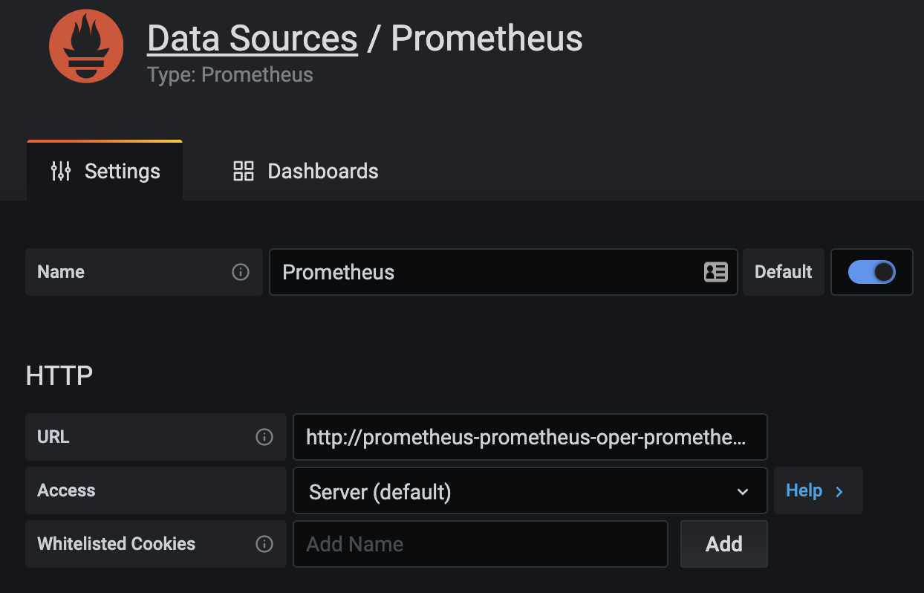This screenshot has width=924, height=593.
Task: Click the contact card icon in Name field
Action: [x=715, y=272]
